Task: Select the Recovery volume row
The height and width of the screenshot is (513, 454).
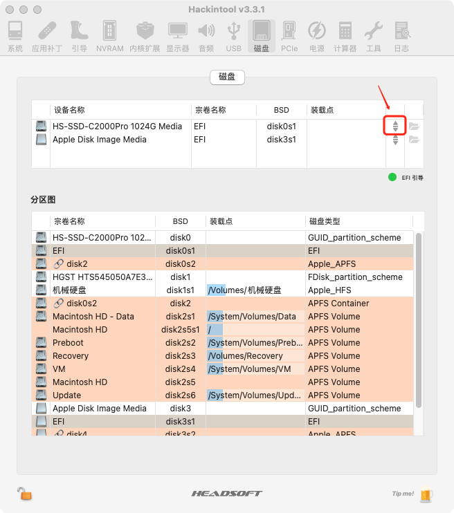Action: tap(223, 355)
